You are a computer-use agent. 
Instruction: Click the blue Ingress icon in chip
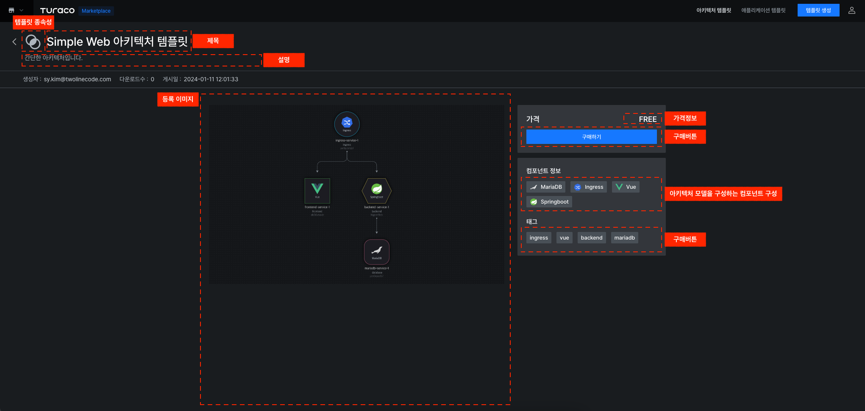(x=578, y=187)
